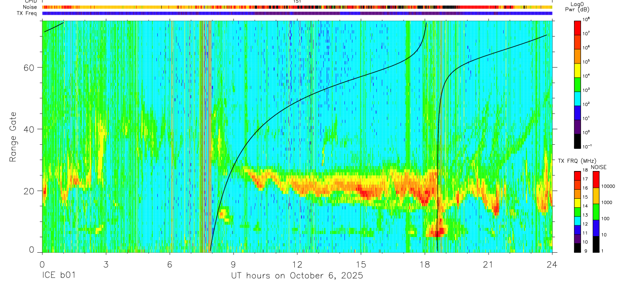Click the 'TX Freq' row label
This screenshot has height=286, width=621.
[x=27, y=13]
